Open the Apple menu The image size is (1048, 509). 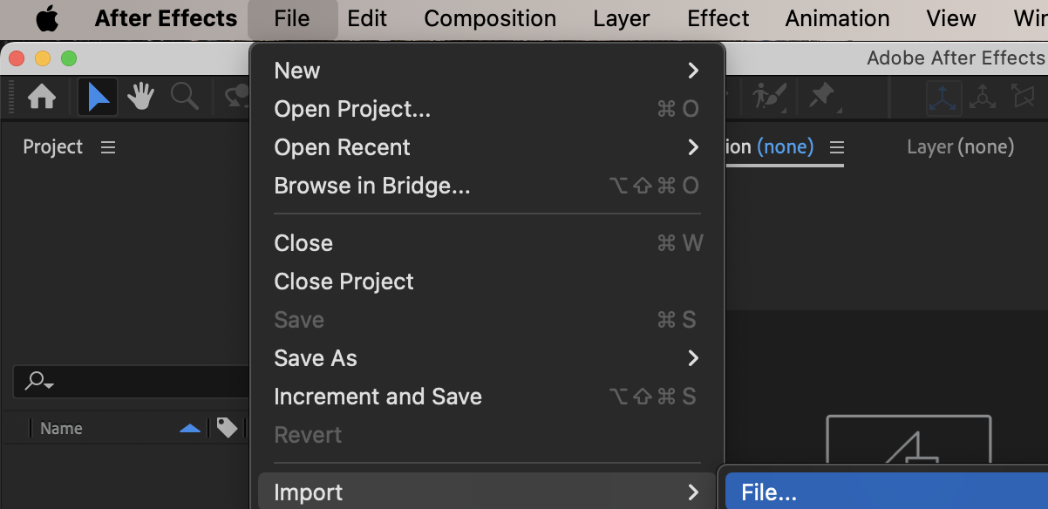click(x=46, y=18)
